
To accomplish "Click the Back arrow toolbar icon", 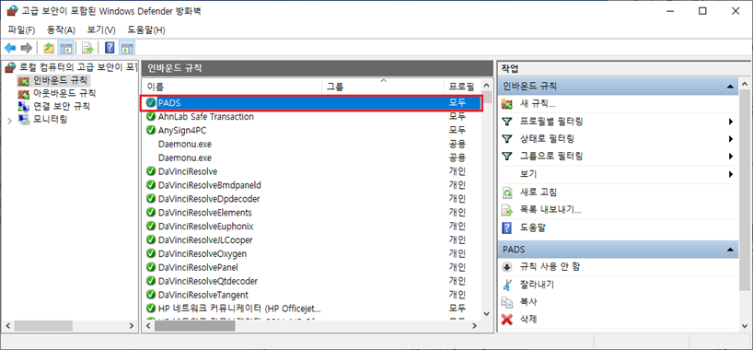I will coord(10,48).
